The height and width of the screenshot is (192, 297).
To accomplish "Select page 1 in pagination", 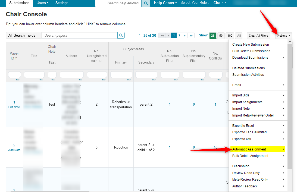I will (x=174, y=35).
